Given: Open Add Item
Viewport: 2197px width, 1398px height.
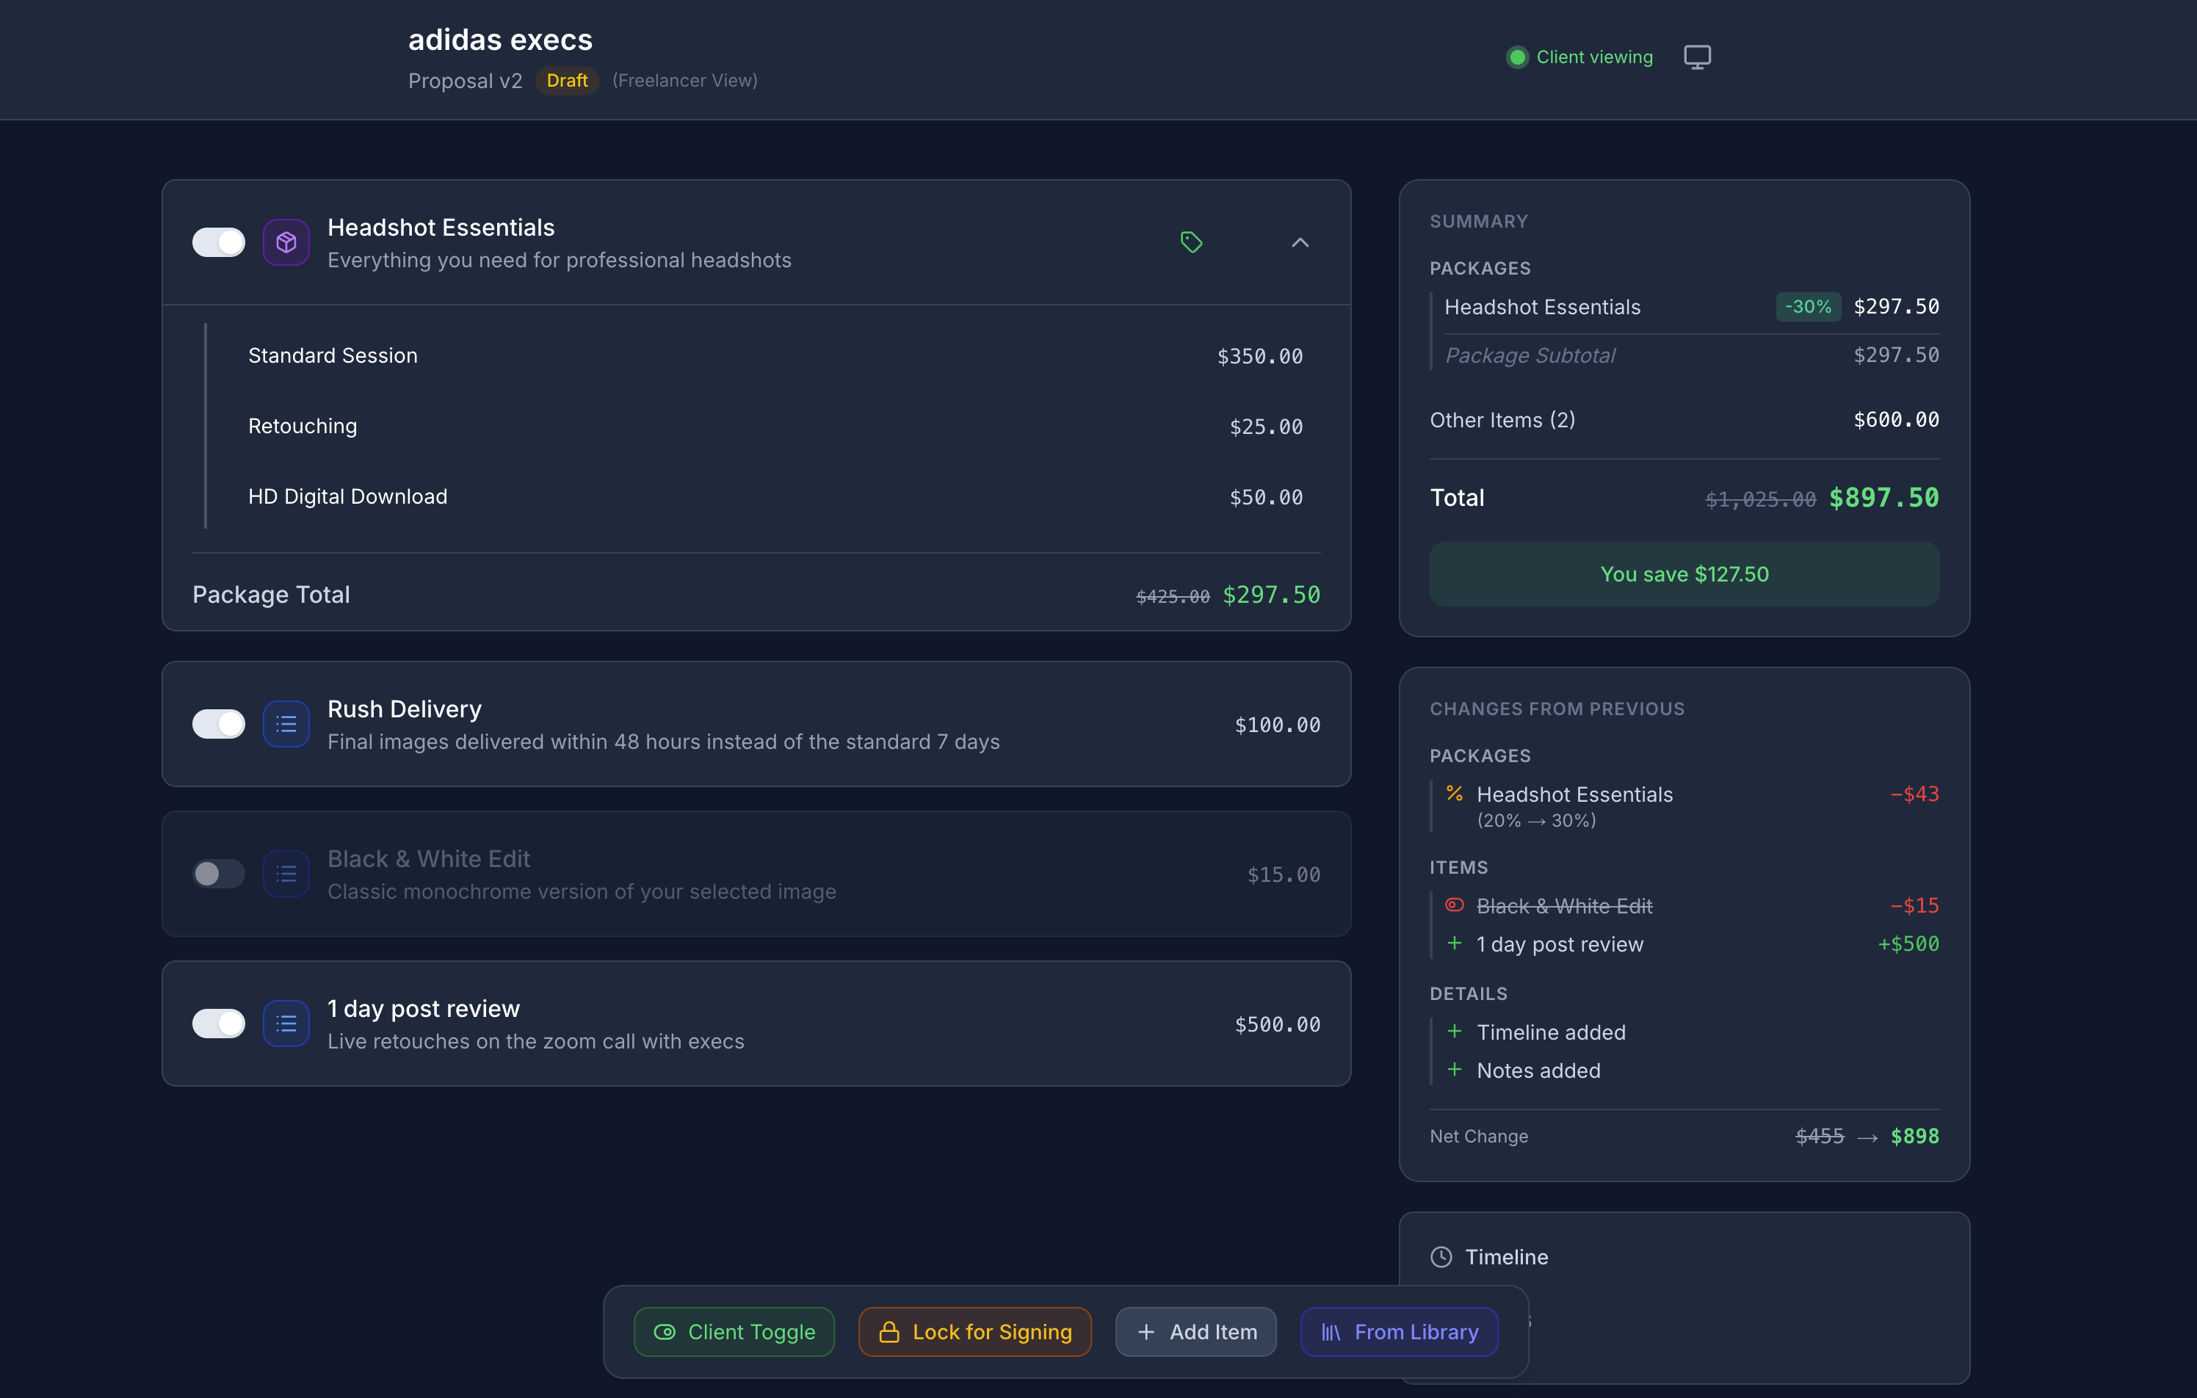Looking at the screenshot, I should 1196,1333.
